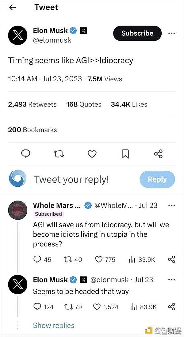184x337 pixels.
Task: Like the Whole Mars reply
Action: point(99,259)
